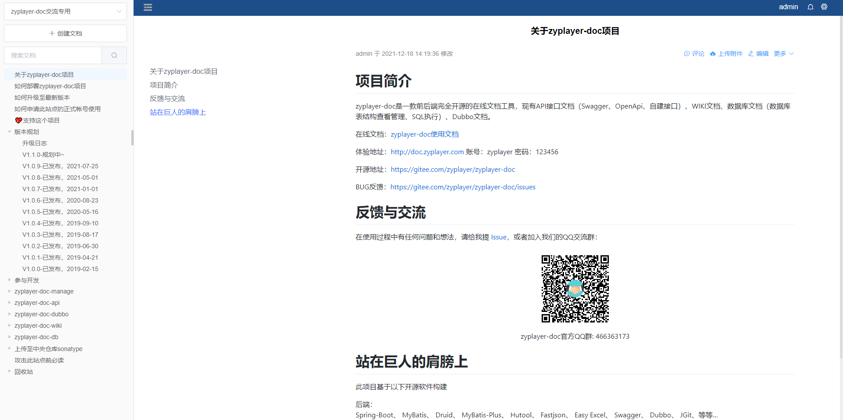The height and width of the screenshot is (420, 843).
Task: Jump to 关于zyplayer-doc项目 in the outline
Action: tap(184, 71)
